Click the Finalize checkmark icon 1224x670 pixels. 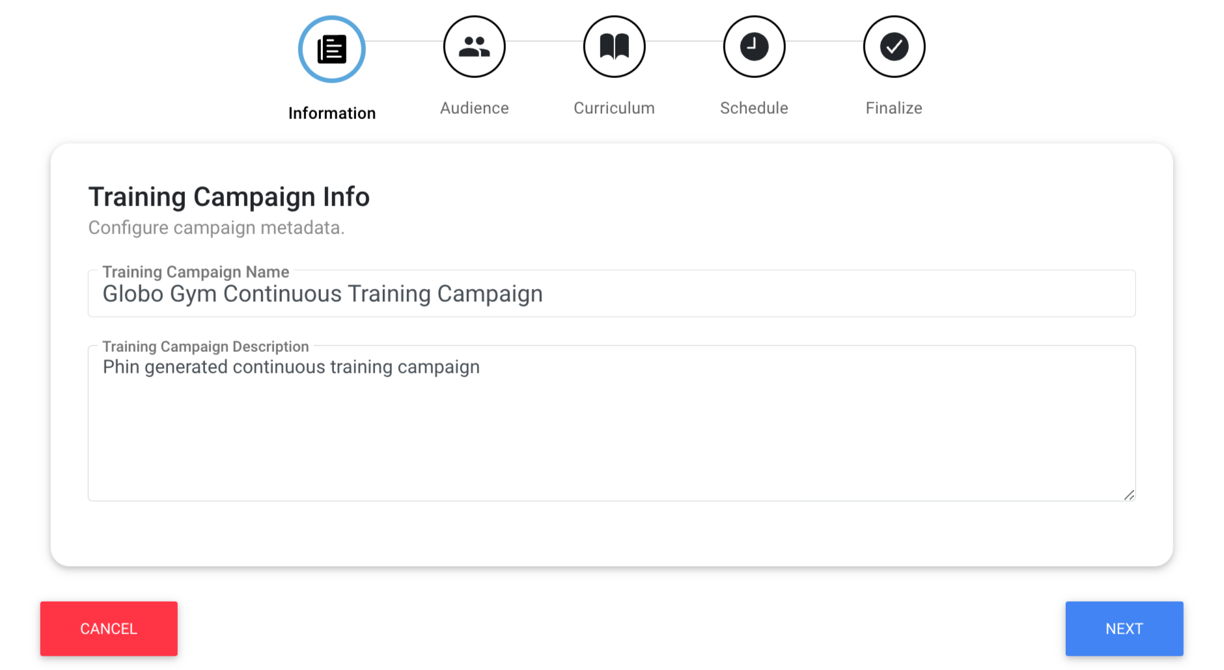pyautogui.click(x=893, y=46)
